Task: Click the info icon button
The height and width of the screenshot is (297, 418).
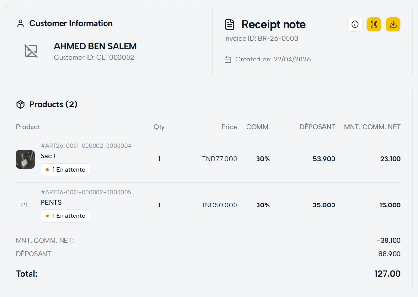Action: [354, 24]
